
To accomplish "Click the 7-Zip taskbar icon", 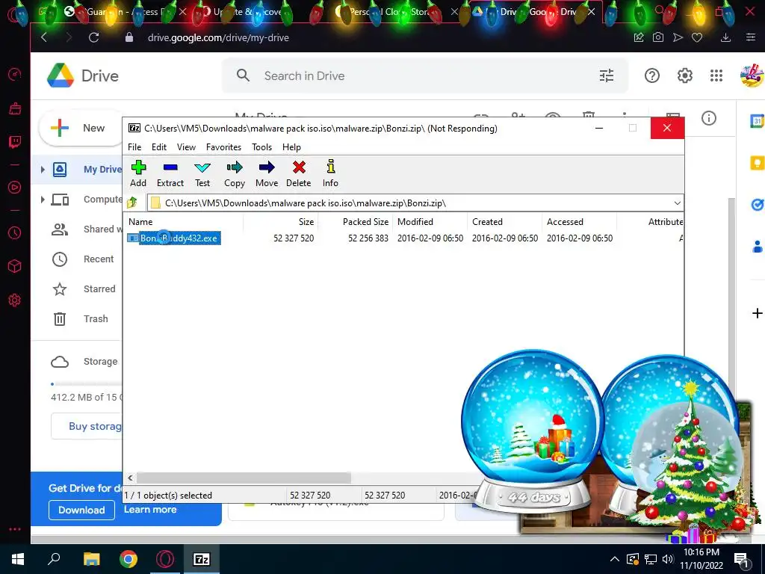I will [202, 559].
